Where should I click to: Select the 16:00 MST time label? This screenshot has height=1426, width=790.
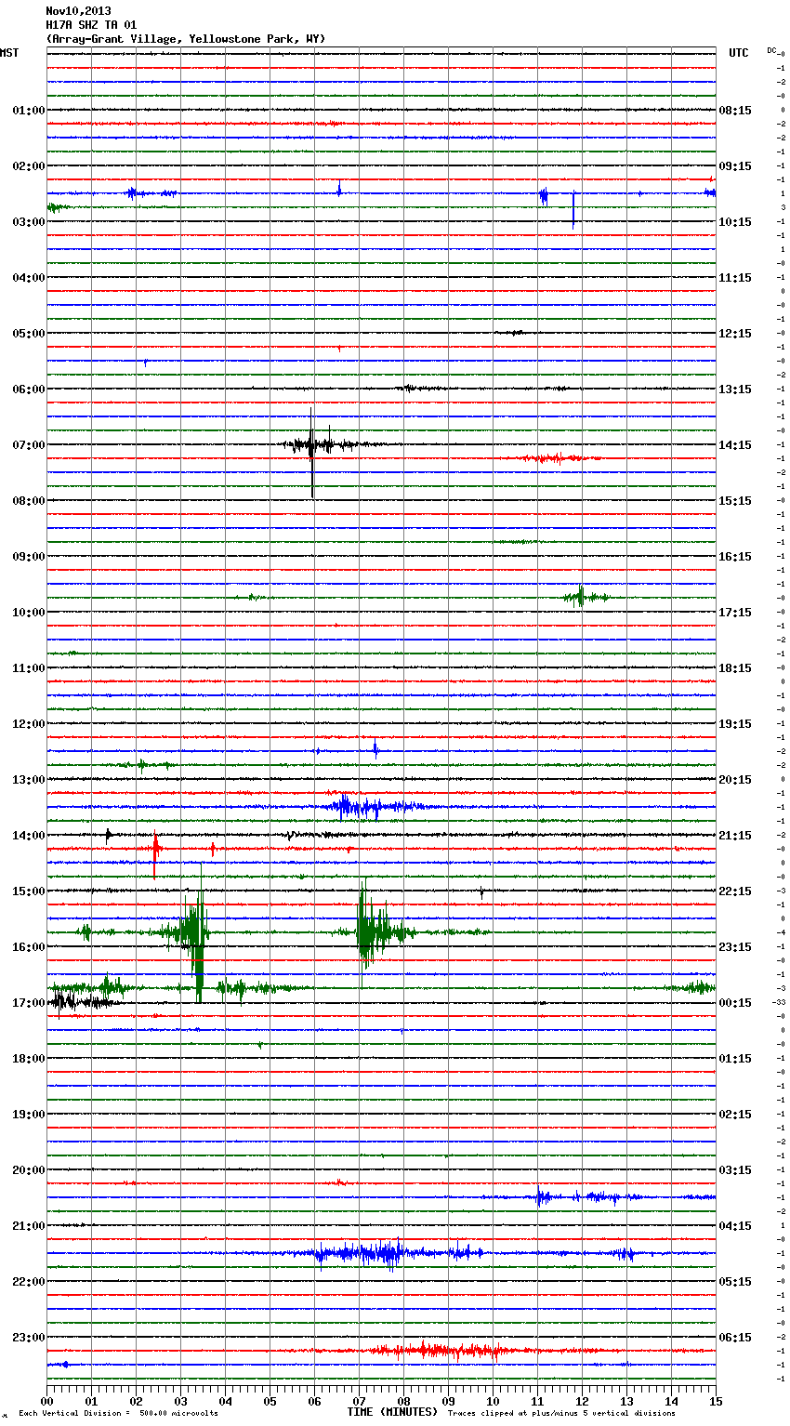tap(29, 947)
